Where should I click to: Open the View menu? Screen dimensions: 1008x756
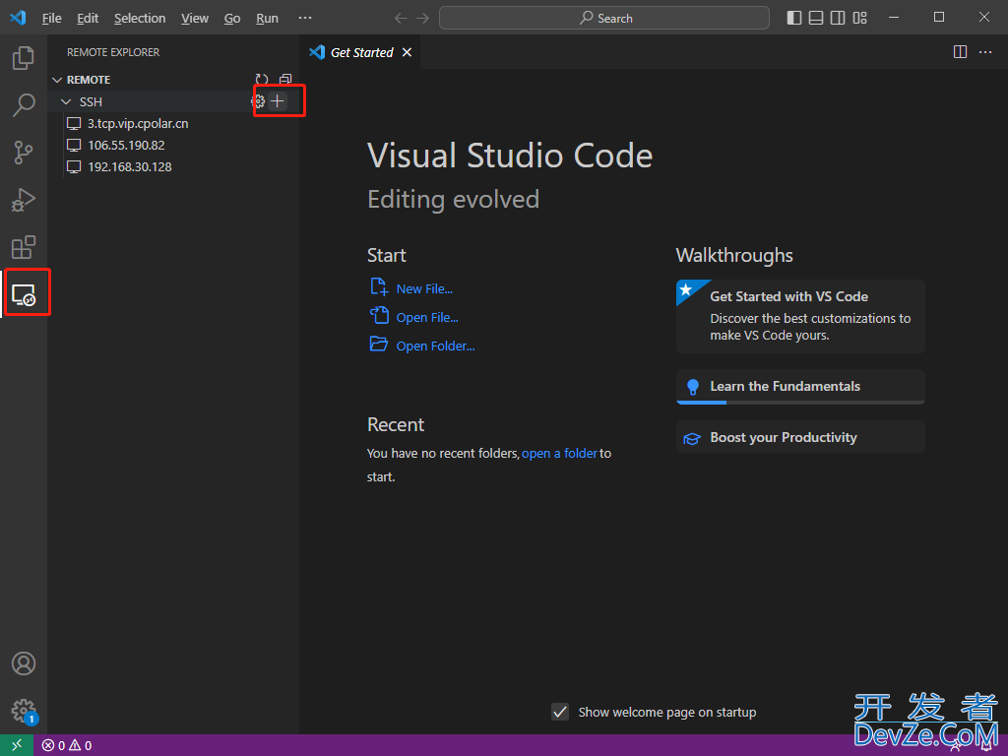[194, 18]
